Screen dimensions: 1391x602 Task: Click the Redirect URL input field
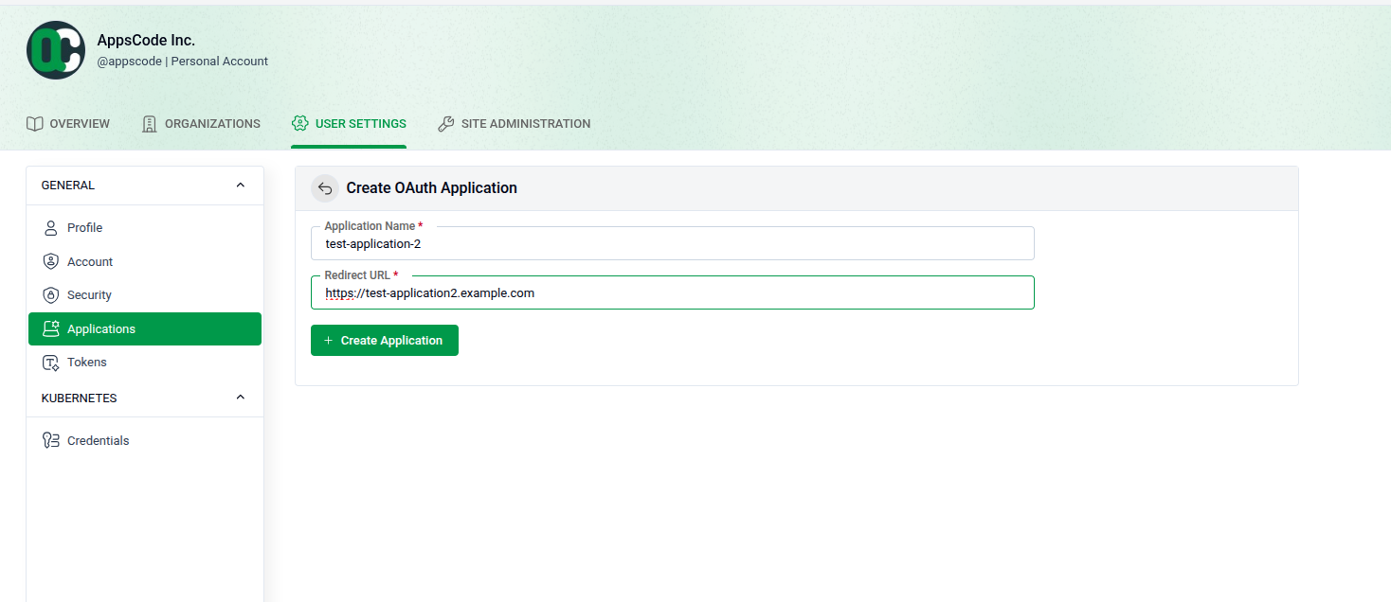[672, 292]
